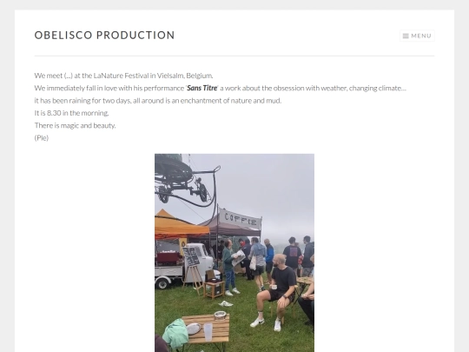Click the 'raining for two days' sentence

(158, 101)
